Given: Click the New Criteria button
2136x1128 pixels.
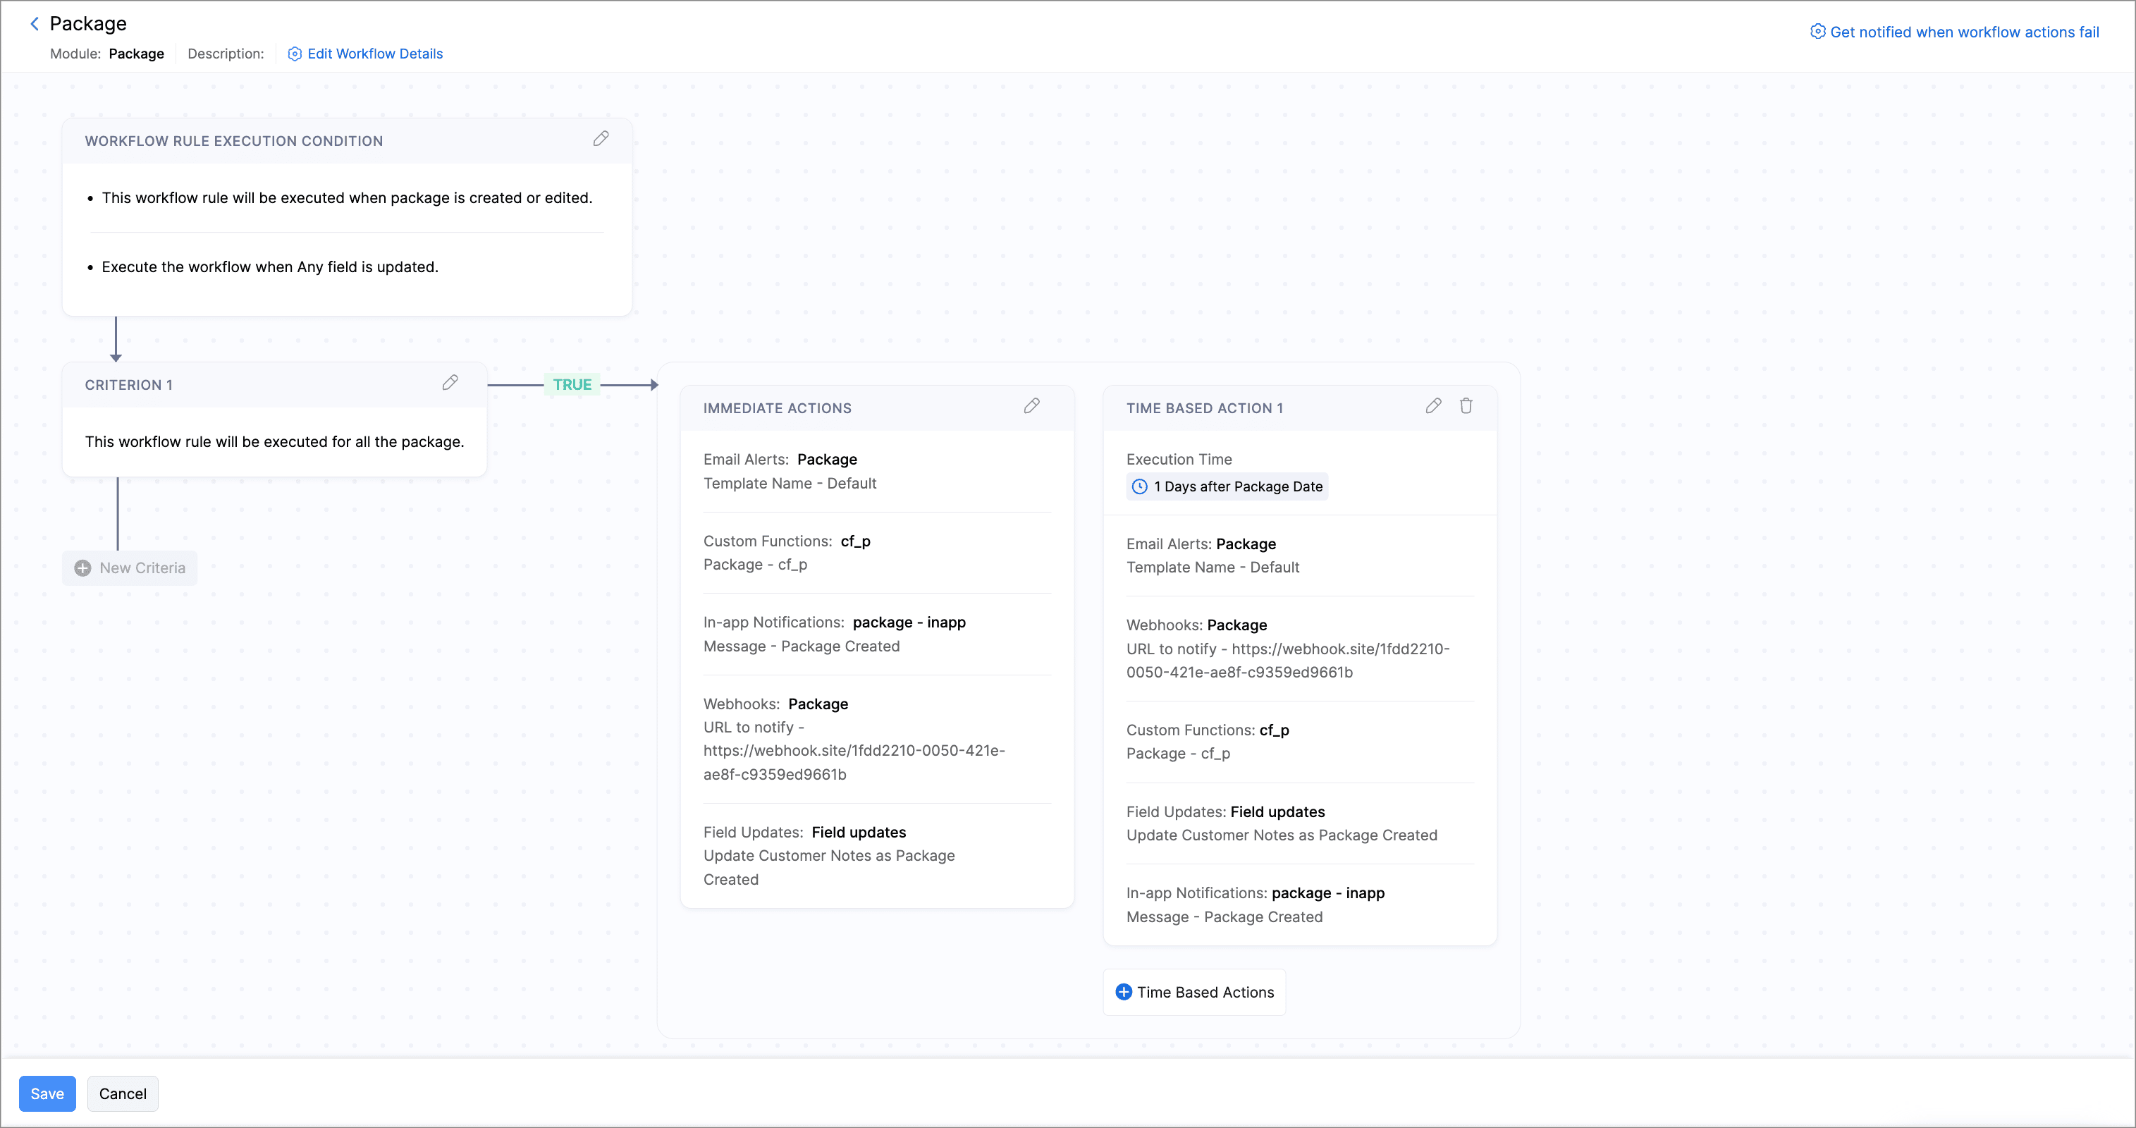Looking at the screenshot, I should click(141, 568).
